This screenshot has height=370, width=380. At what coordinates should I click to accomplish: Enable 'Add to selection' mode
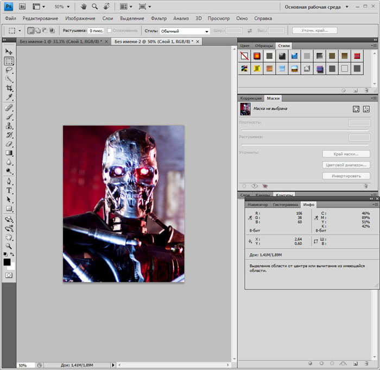coord(37,31)
